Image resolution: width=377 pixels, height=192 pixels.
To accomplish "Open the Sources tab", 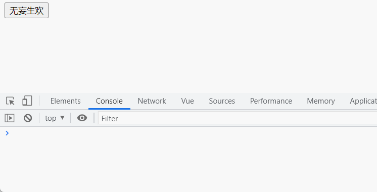I will point(222,101).
